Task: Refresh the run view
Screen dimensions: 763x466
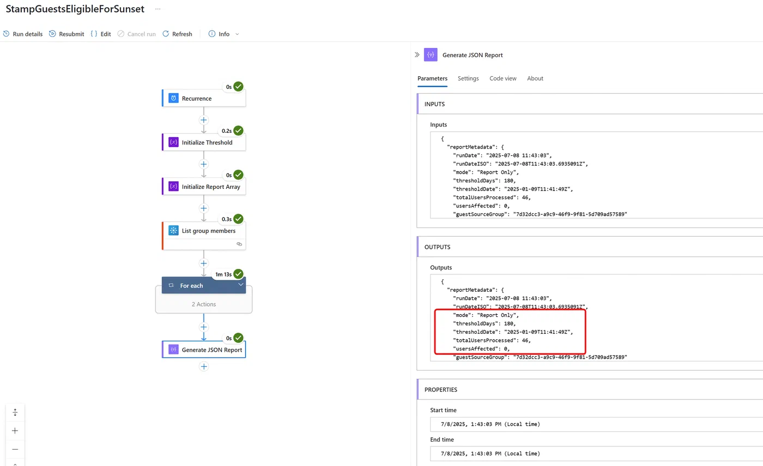Action: (177, 34)
